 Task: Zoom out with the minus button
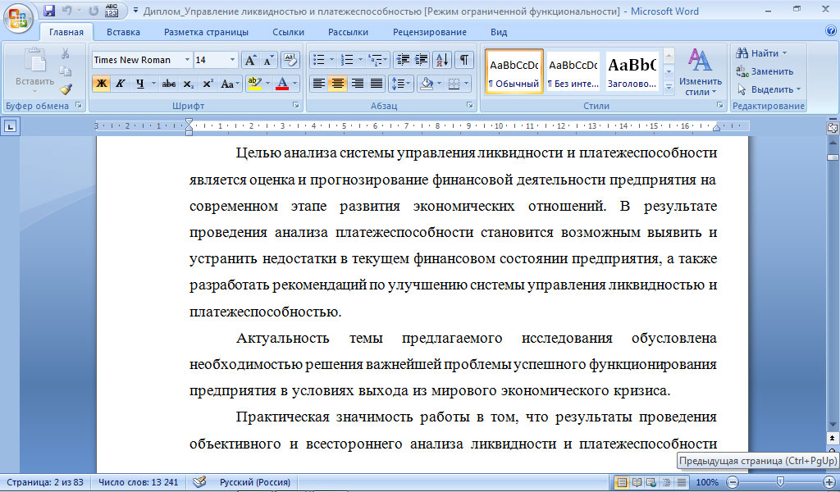pyautogui.click(x=733, y=482)
